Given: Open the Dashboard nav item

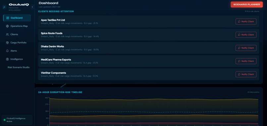Looking at the screenshot, I should (17, 18).
